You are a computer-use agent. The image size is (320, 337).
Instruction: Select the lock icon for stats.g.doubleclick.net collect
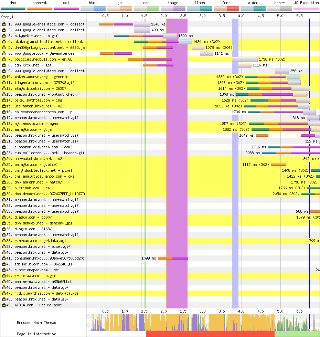pos(4,42)
